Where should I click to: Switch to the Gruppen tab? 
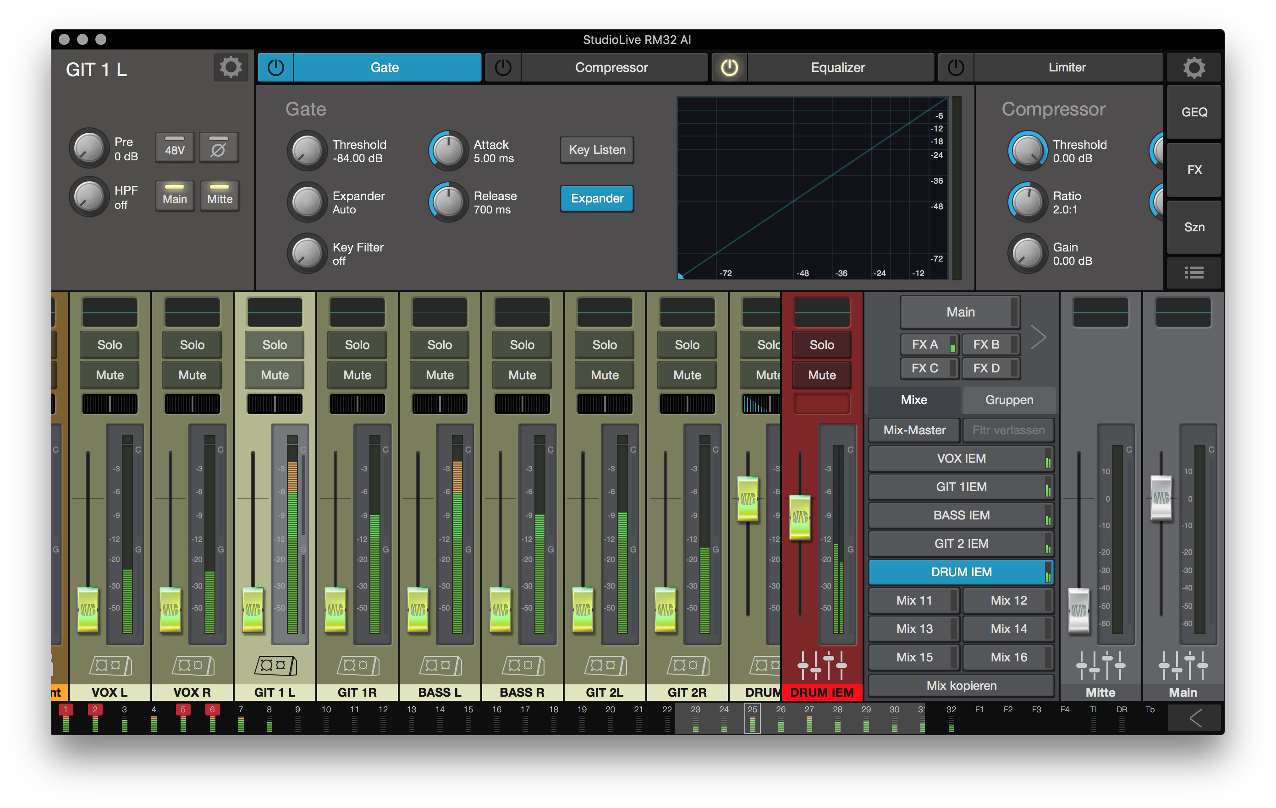point(1009,400)
